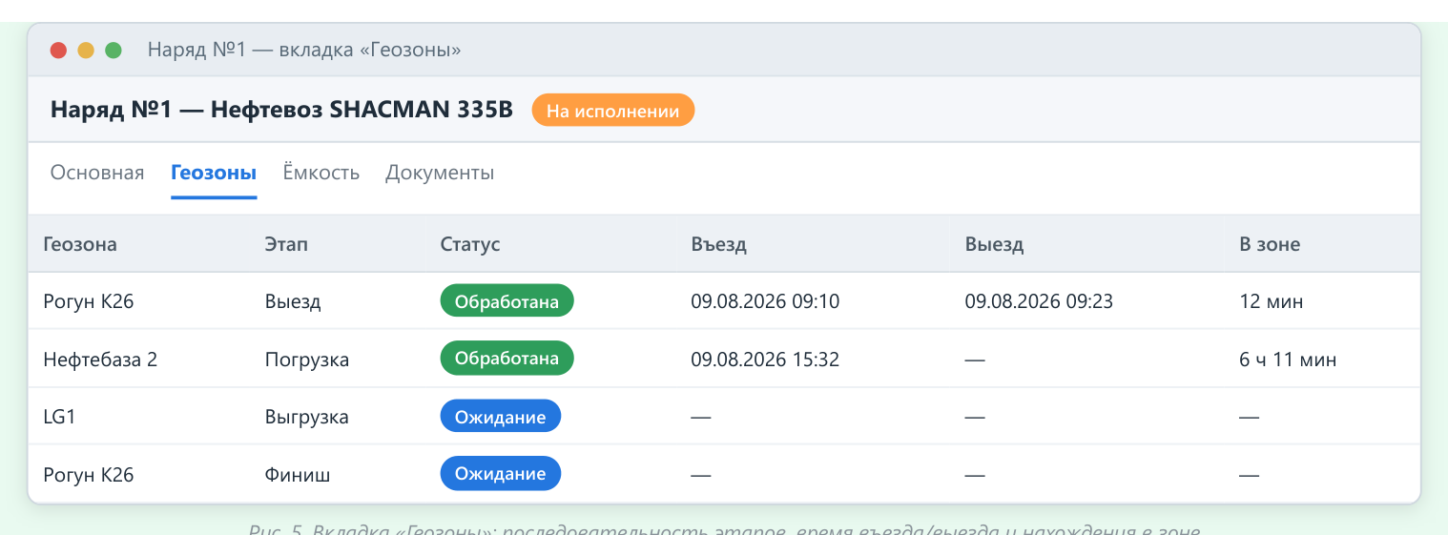Click the Финиш stage cell
The height and width of the screenshot is (535, 1448).
pyautogui.click(x=298, y=474)
